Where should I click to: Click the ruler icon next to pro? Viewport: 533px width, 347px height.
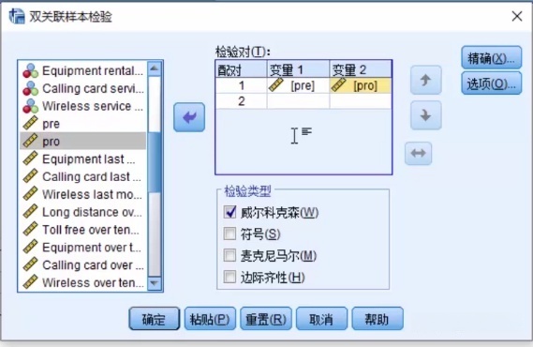point(30,142)
